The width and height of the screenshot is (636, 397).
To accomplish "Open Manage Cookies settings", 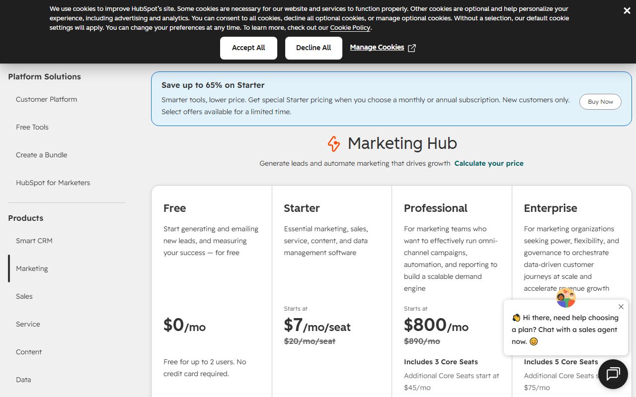I will [x=377, y=47].
